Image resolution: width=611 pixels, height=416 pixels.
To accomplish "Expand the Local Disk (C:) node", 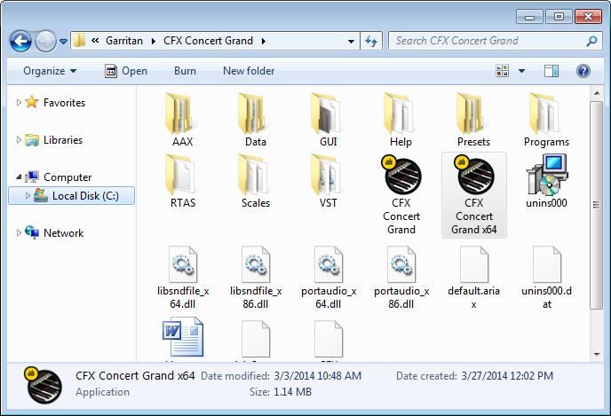I will click(x=28, y=196).
